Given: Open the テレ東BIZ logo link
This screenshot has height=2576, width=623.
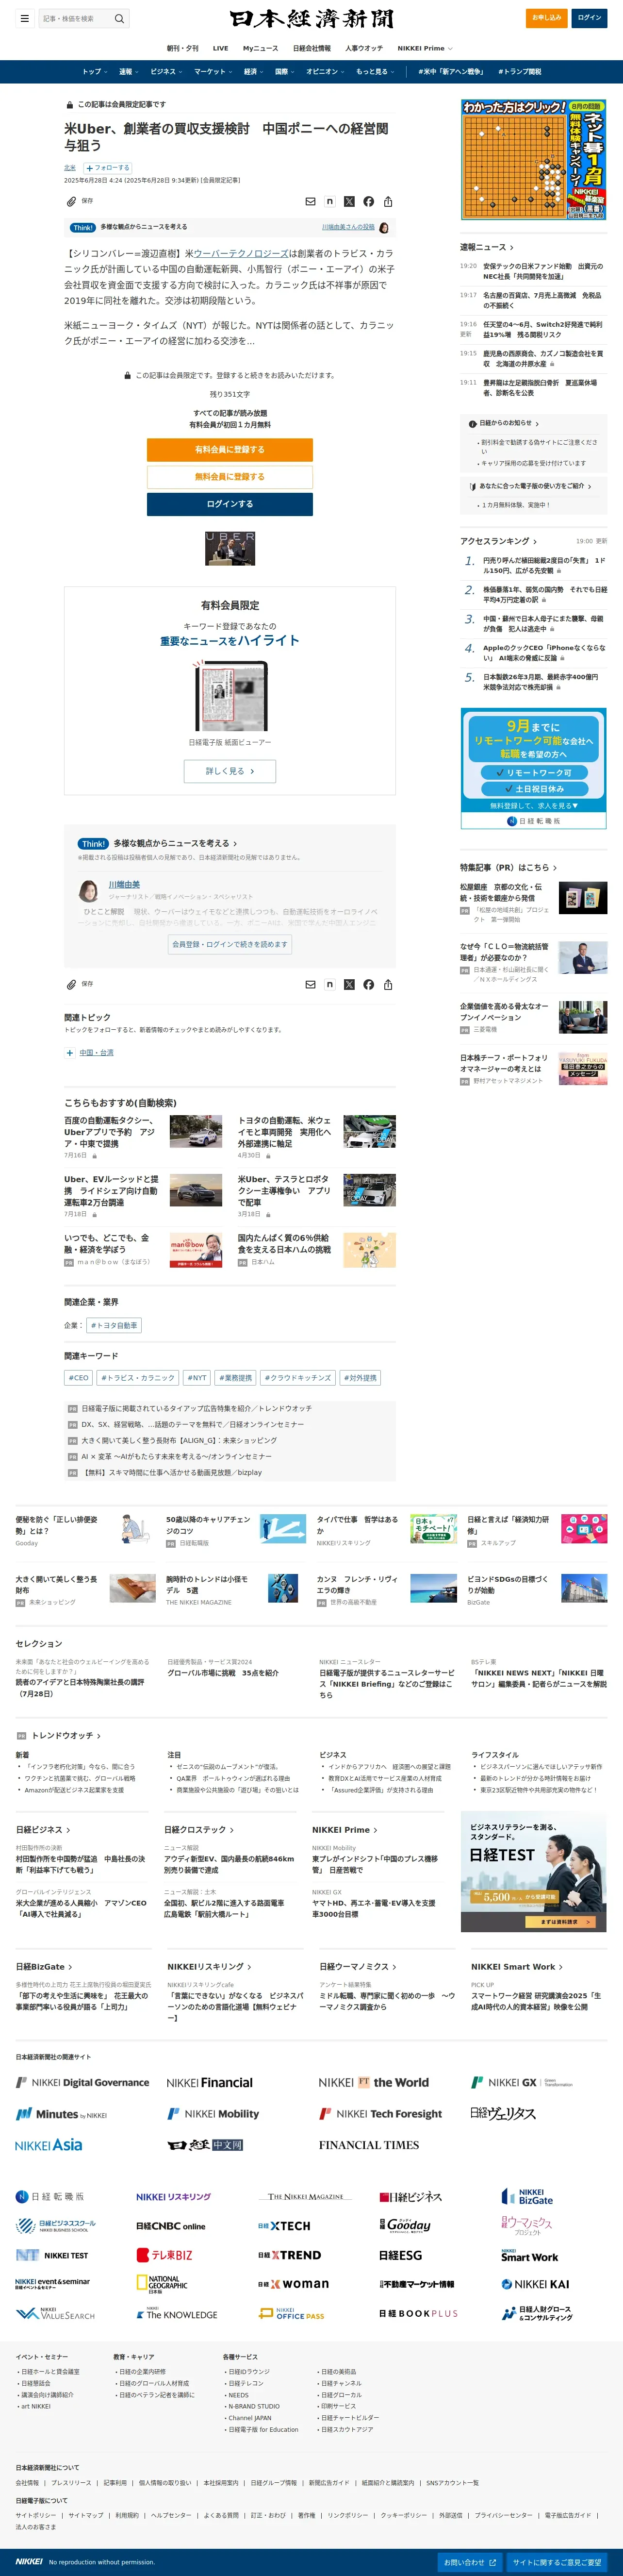Looking at the screenshot, I should pyautogui.click(x=165, y=2255).
